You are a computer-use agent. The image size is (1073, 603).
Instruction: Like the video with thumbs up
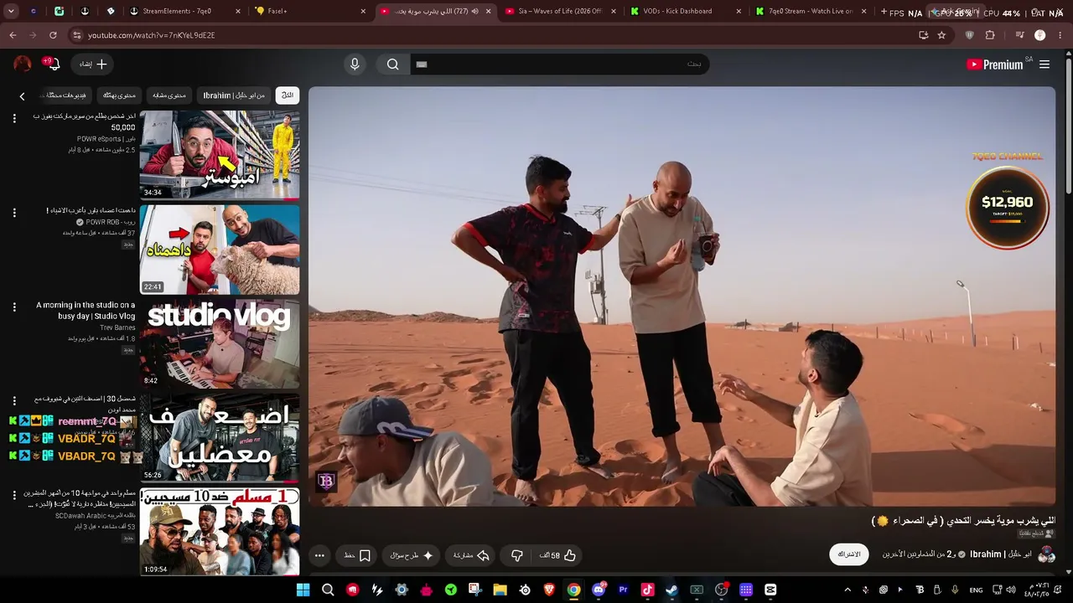pos(558,555)
